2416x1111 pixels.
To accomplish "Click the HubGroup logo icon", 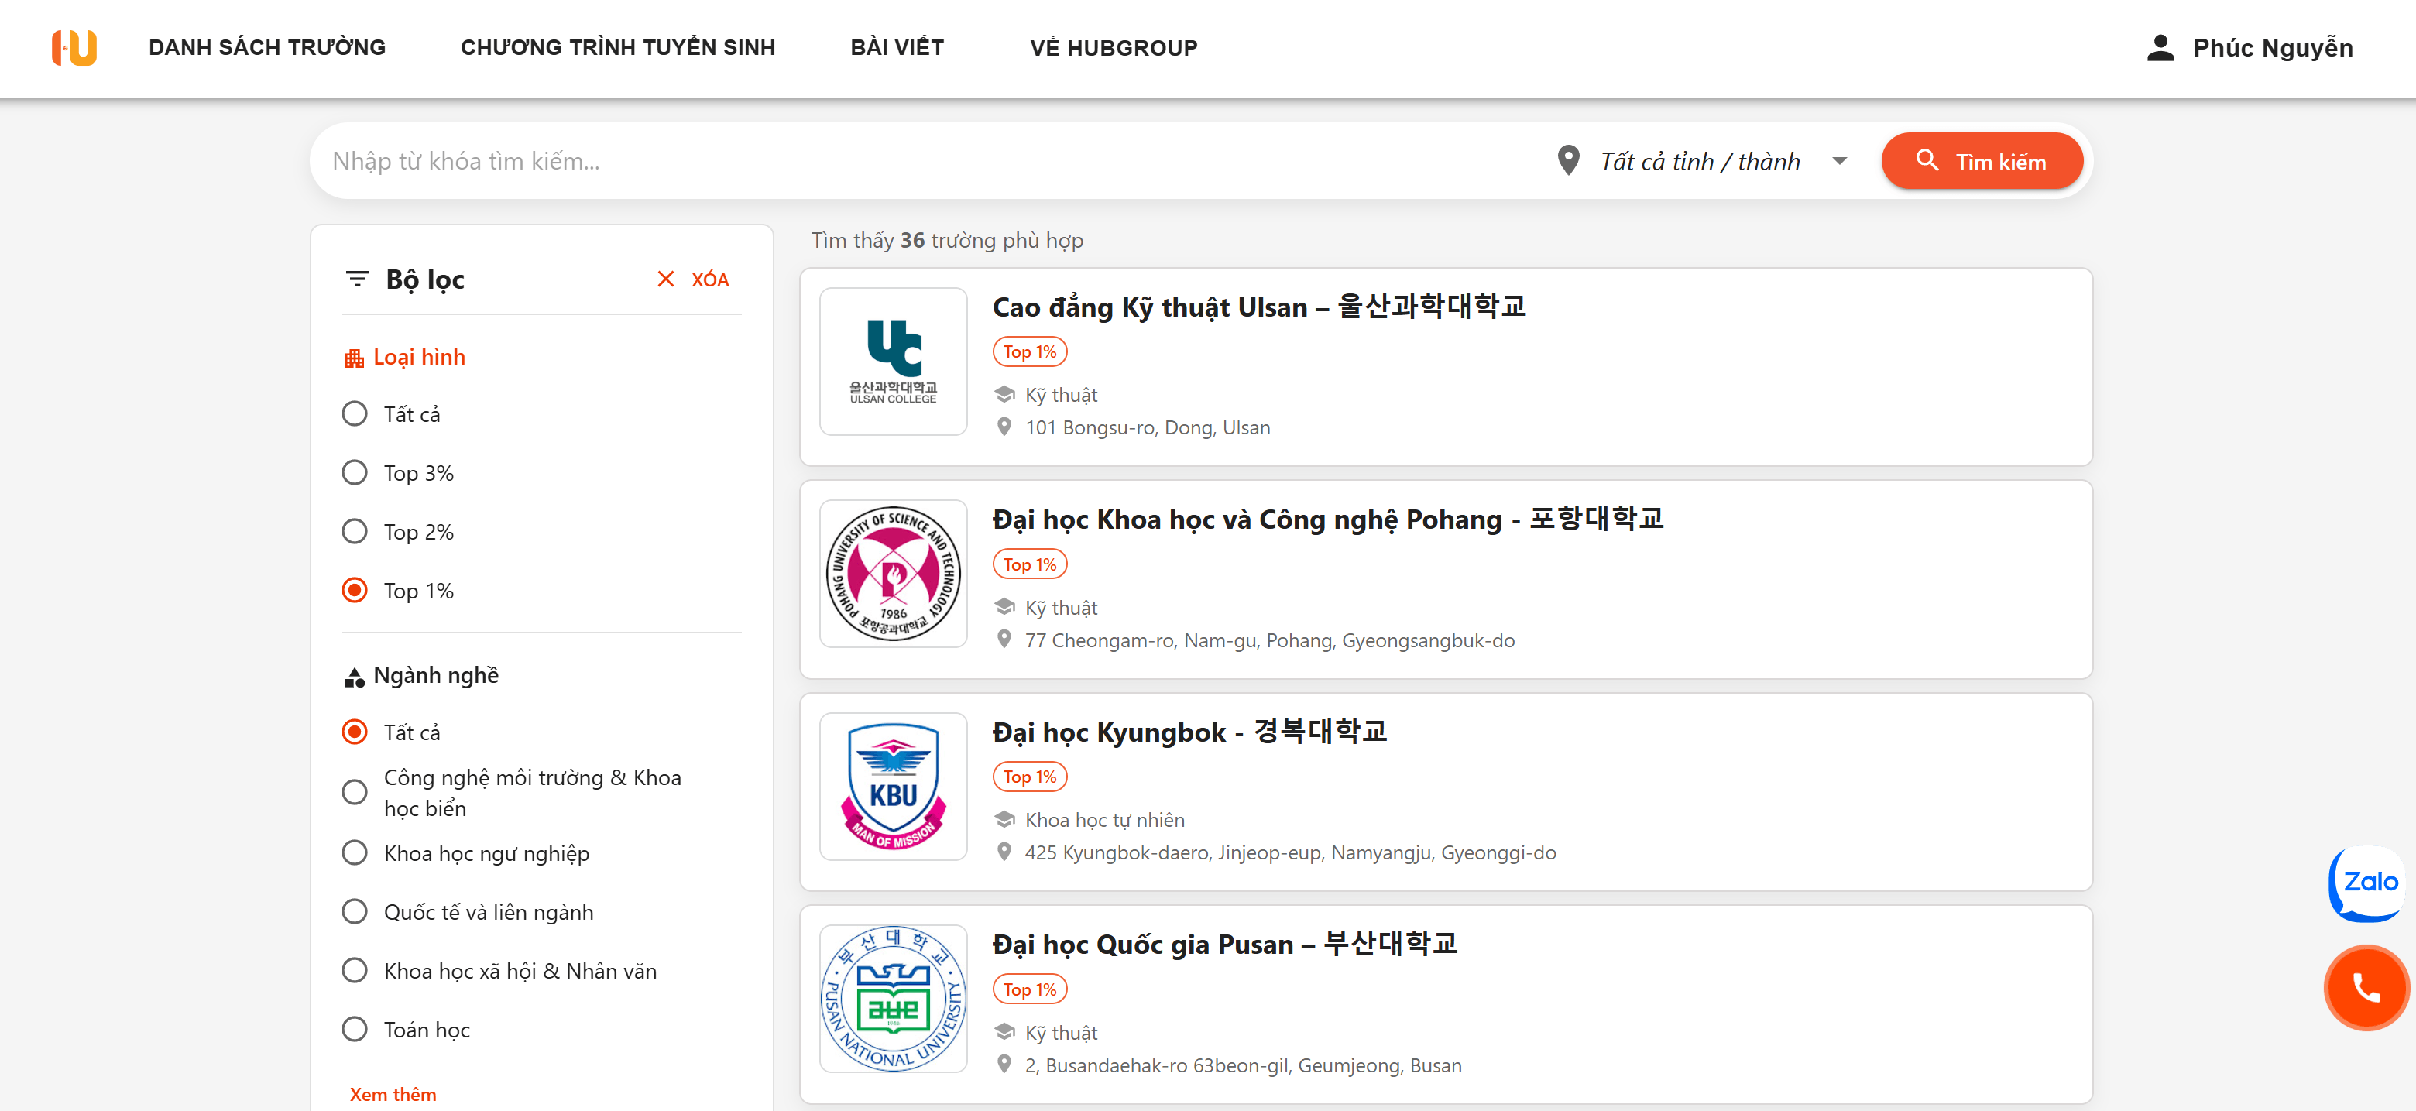I will [x=74, y=48].
